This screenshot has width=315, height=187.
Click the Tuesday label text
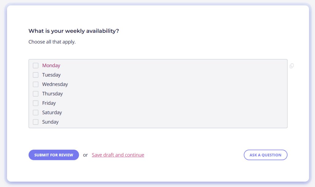click(x=51, y=75)
